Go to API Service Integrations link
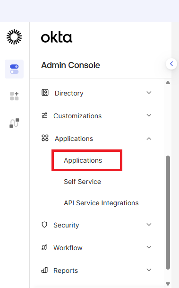 [x=101, y=203]
